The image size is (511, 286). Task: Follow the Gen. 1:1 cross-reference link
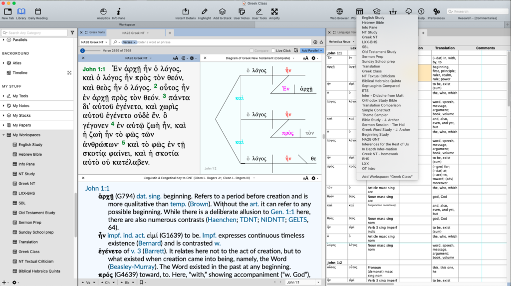[x=282, y=212]
